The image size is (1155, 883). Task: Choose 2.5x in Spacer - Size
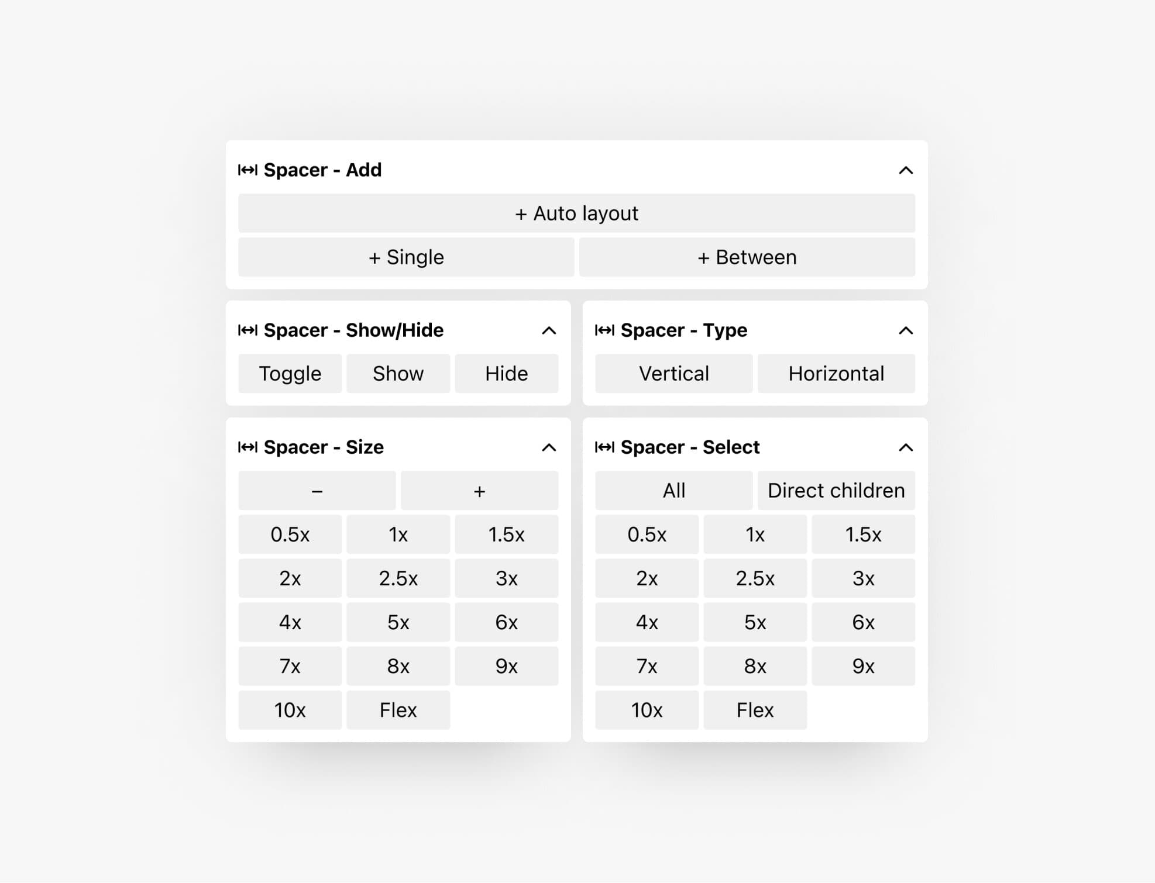click(398, 578)
